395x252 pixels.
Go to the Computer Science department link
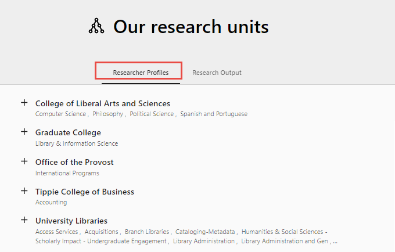[60, 114]
